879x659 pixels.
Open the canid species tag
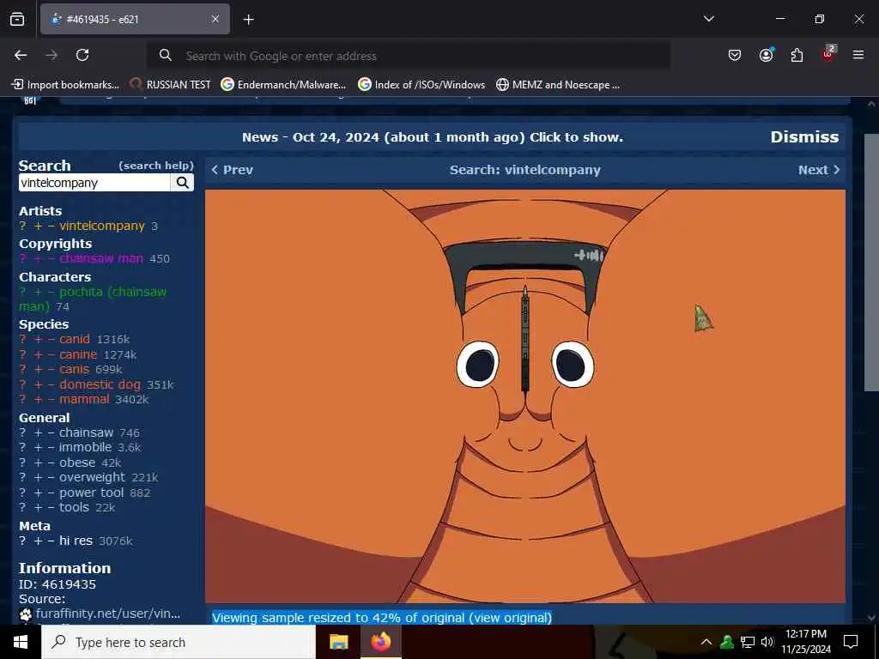click(x=75, y=339)
